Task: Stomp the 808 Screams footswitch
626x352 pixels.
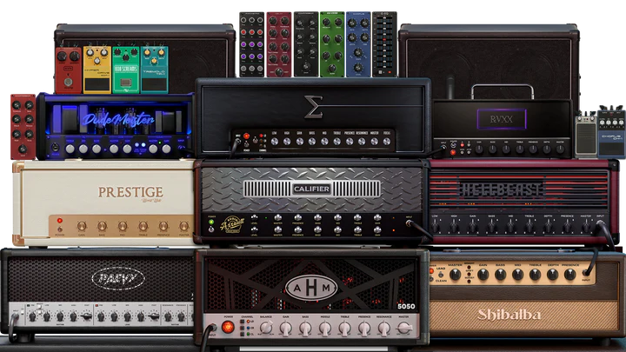Action: pyautogui.click(x=126, y=83)
